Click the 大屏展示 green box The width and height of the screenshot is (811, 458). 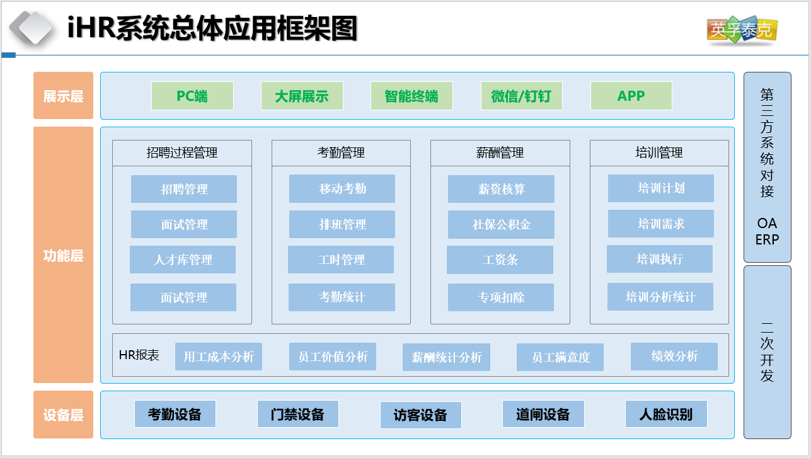point(302,96)
